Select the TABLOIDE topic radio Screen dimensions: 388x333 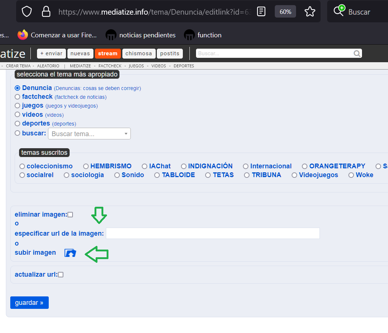[x=157, y=175]
